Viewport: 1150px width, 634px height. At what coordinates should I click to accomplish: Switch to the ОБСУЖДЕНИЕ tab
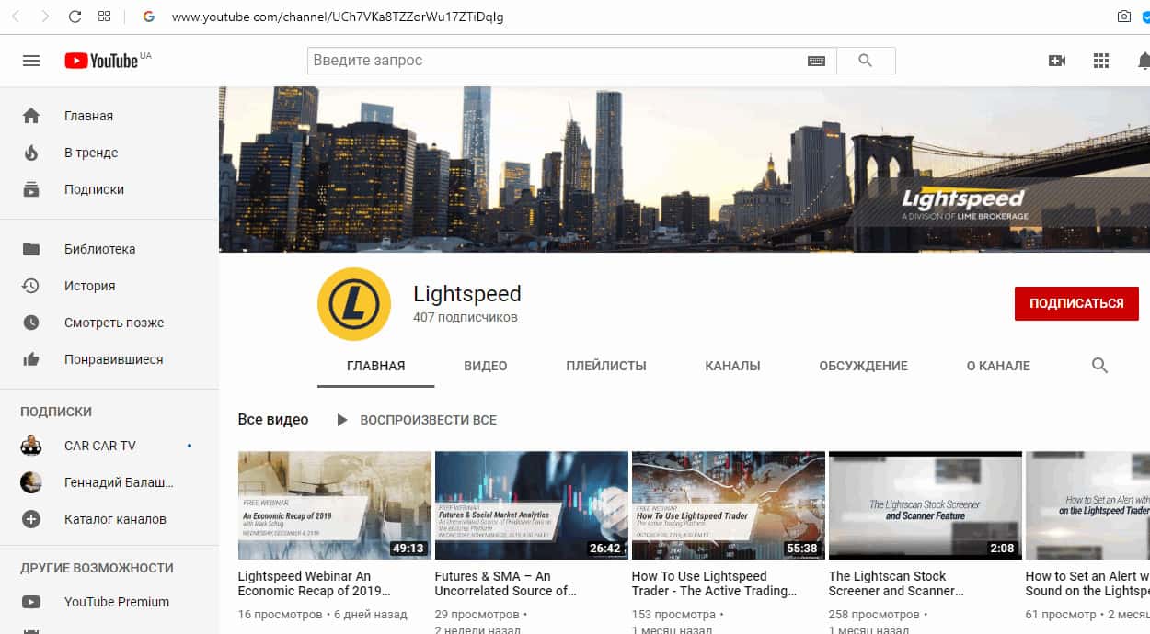click(x=863, y=366)
